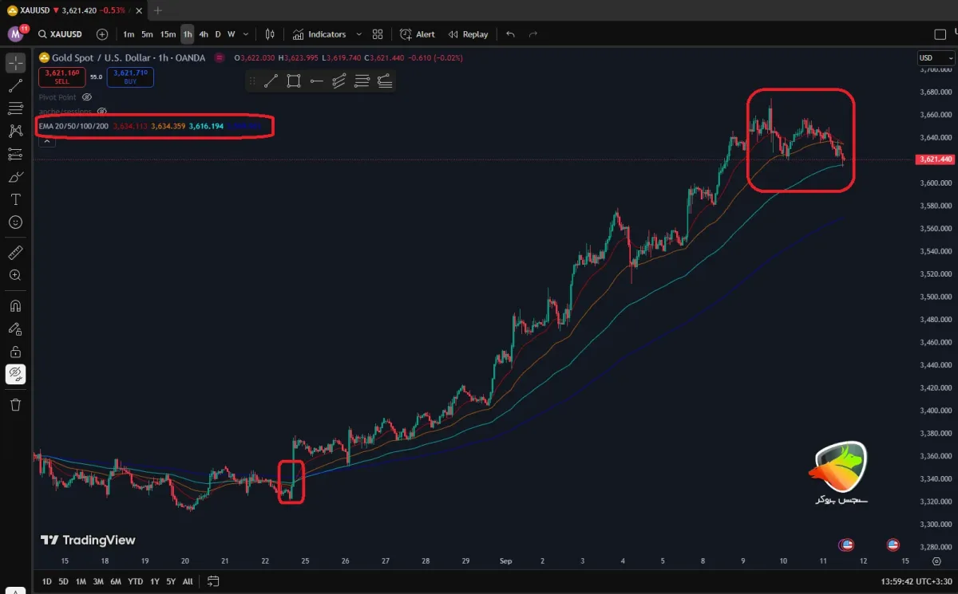Pick last tool in floating favorites toolbar
This screenshot has width=958, height=594.
pyautogui.click(x=385, y=81)
